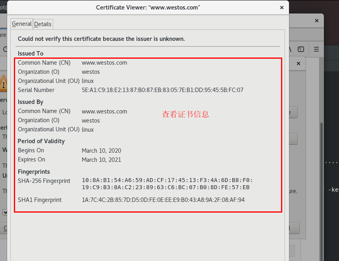Click the Issued To heading

click(31, 54)
